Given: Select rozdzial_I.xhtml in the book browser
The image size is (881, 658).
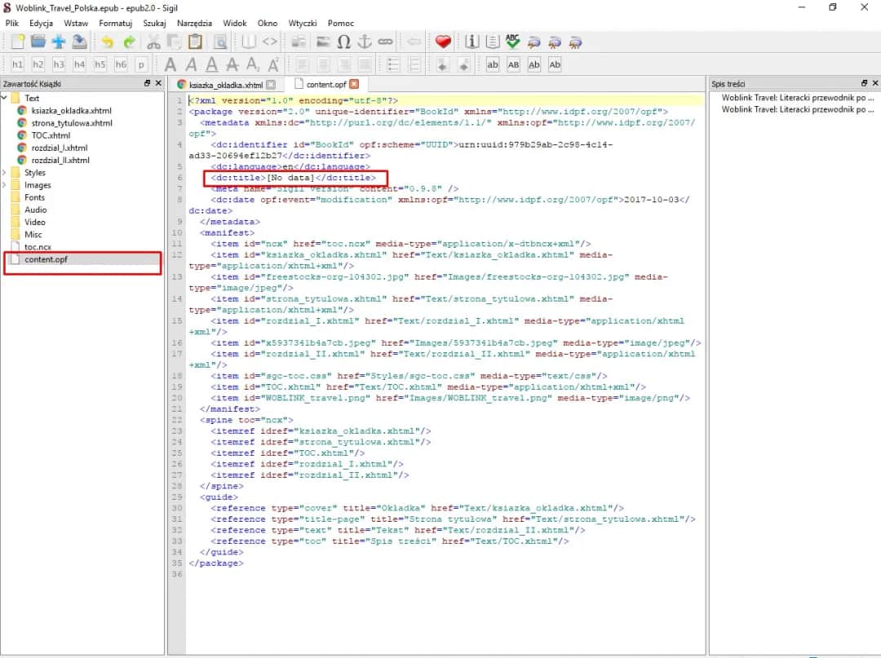Looking at the screenshot, I should (60, 148).
